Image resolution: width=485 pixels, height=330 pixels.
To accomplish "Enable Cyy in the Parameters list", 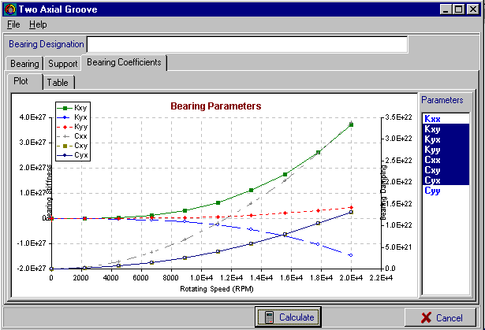I will 433,190.
